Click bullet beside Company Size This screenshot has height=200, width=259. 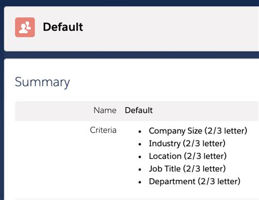click(x=140, y=132)
